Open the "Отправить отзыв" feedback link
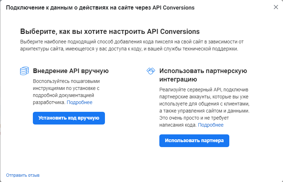 coord(23,175)
